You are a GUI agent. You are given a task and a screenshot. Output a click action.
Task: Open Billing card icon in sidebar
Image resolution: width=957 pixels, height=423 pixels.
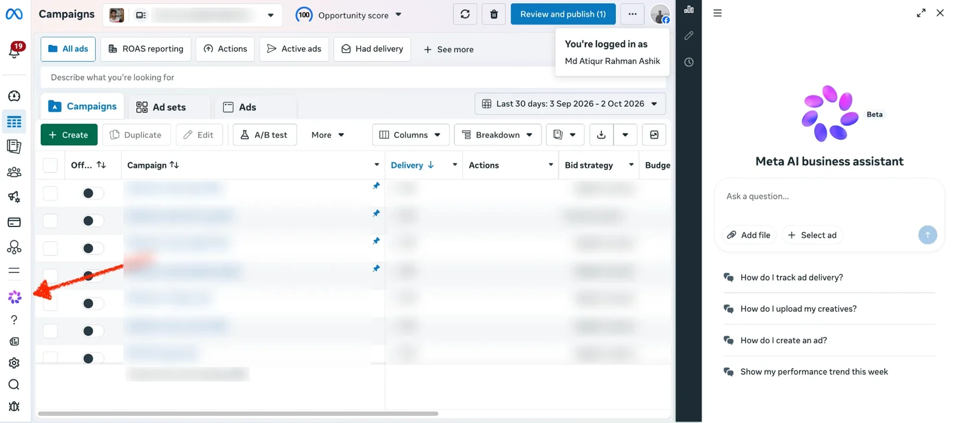(x=14, y=222)
